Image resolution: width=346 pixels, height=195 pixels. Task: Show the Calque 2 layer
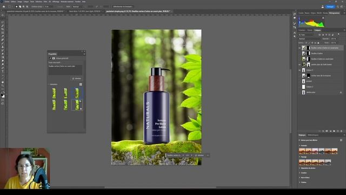300,87
